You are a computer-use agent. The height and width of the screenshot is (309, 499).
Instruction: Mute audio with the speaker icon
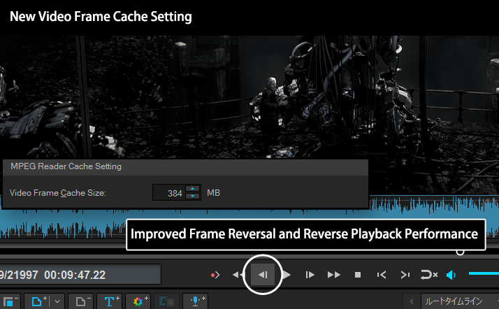[x=451, y=275]
